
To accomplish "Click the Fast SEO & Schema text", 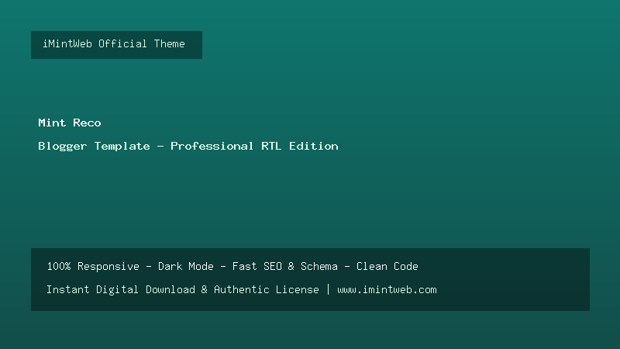I will 284,266.
